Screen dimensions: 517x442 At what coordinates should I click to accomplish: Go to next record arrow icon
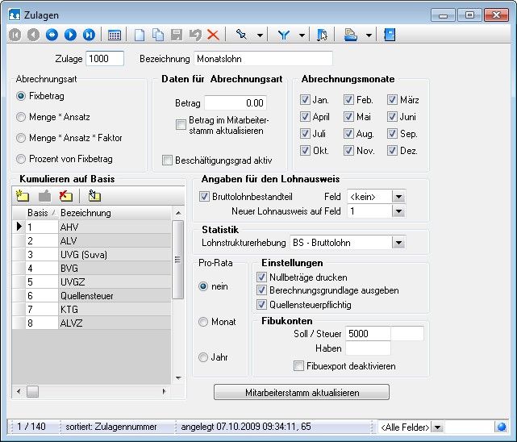[x=70, y=35]
